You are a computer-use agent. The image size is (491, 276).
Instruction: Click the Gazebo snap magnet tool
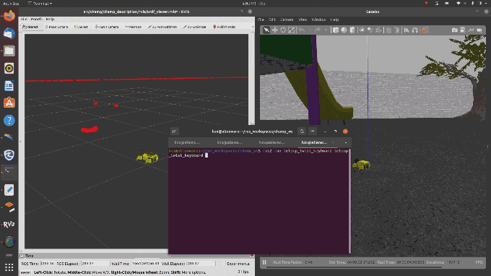pyautogui.click(x=415, y=30)
